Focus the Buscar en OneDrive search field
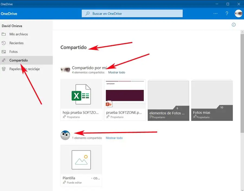Image resolution: width=244 pixels, height=191 pixels. point(132,14)
